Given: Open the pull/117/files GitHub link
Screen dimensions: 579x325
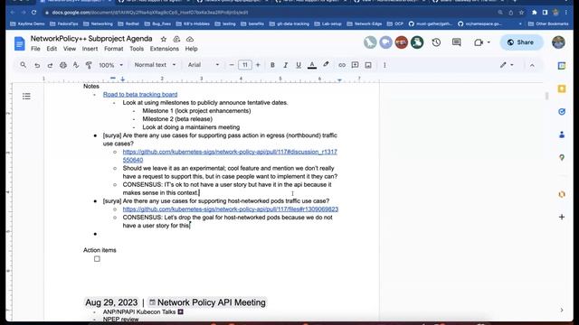Looking at the screenshot, I should pyautogui.click(x=231, y=209).
